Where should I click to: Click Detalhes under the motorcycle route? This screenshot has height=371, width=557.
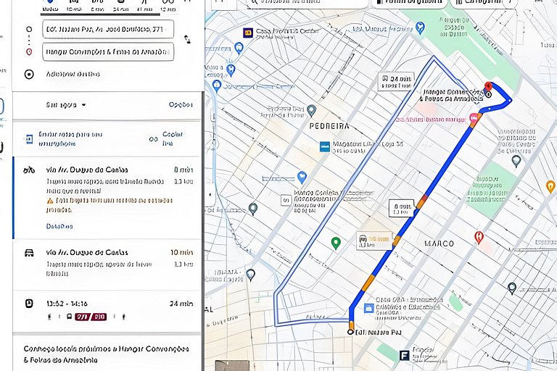tap(59, 226)
